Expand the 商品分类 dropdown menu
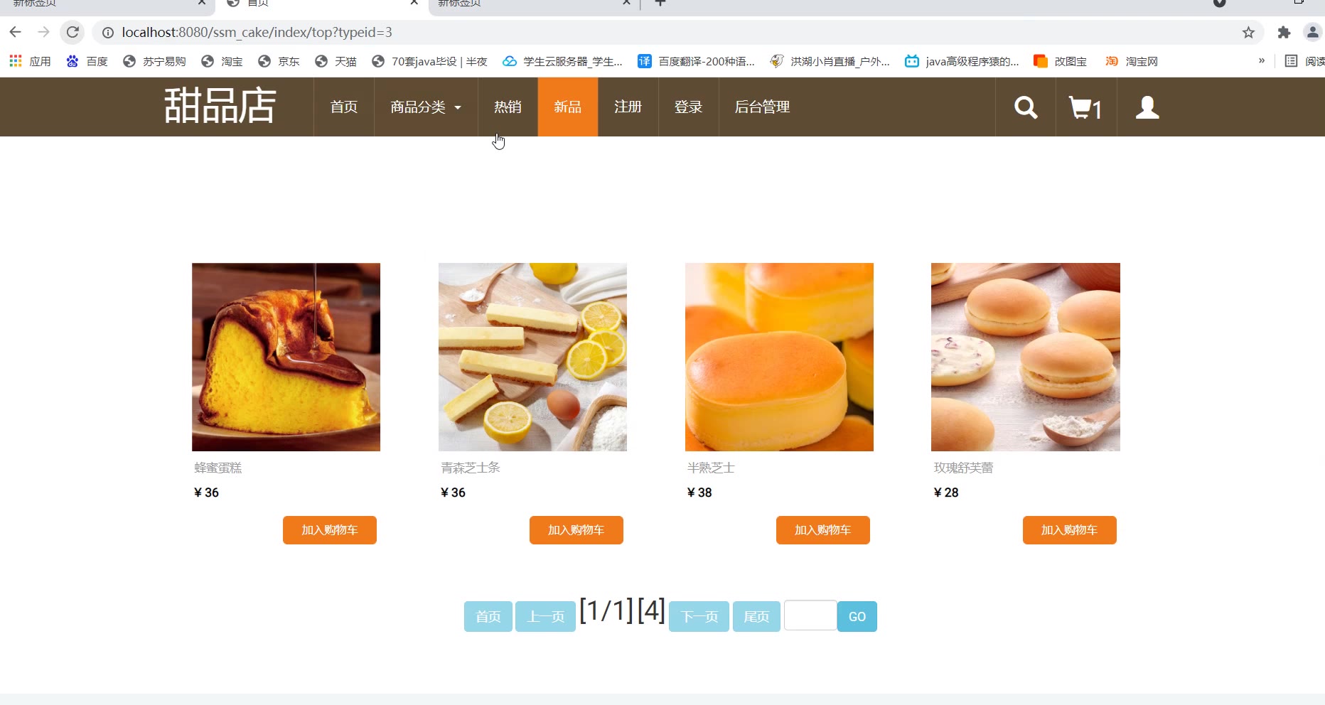The width and height of the screenshot is (1325, 705). click(x=426, y=107)
